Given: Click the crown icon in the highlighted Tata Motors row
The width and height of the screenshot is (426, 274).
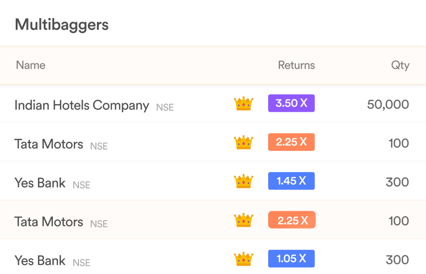Looking at the screenshot, I should point(243,220).
